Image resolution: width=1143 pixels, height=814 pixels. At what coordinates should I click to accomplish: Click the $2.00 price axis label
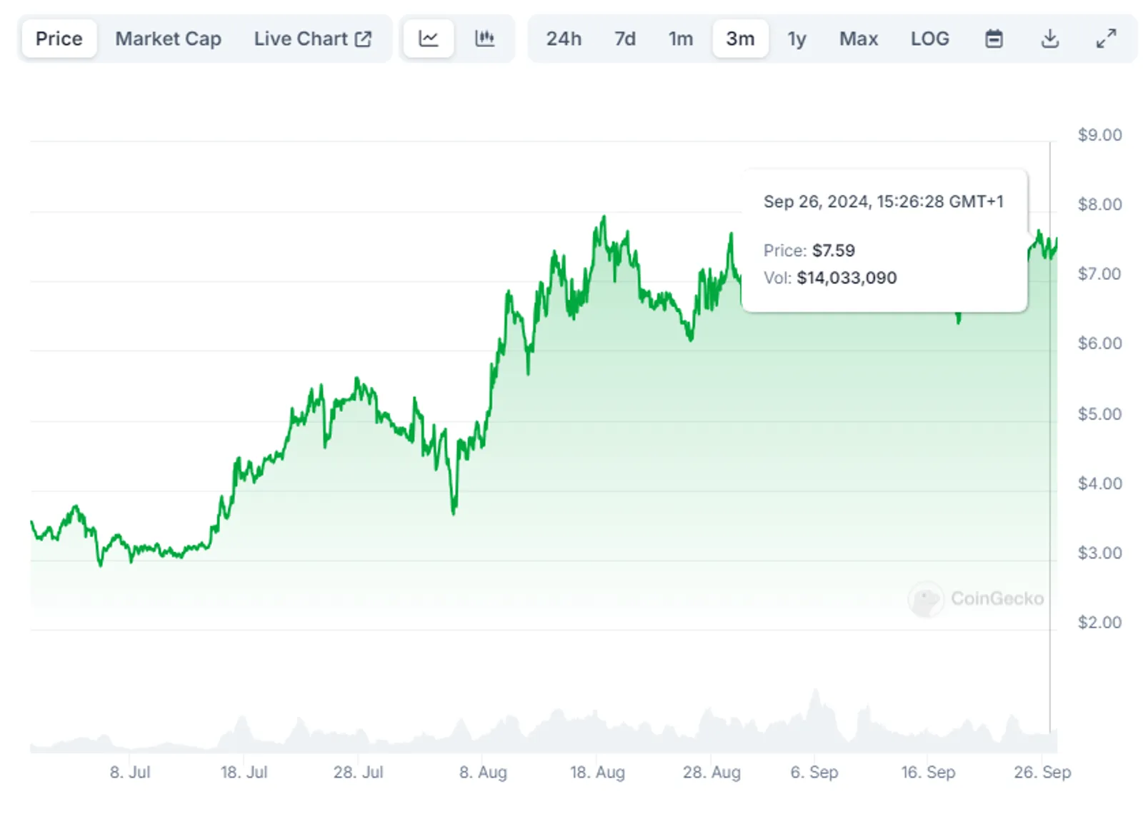[x=1100, y=623]
